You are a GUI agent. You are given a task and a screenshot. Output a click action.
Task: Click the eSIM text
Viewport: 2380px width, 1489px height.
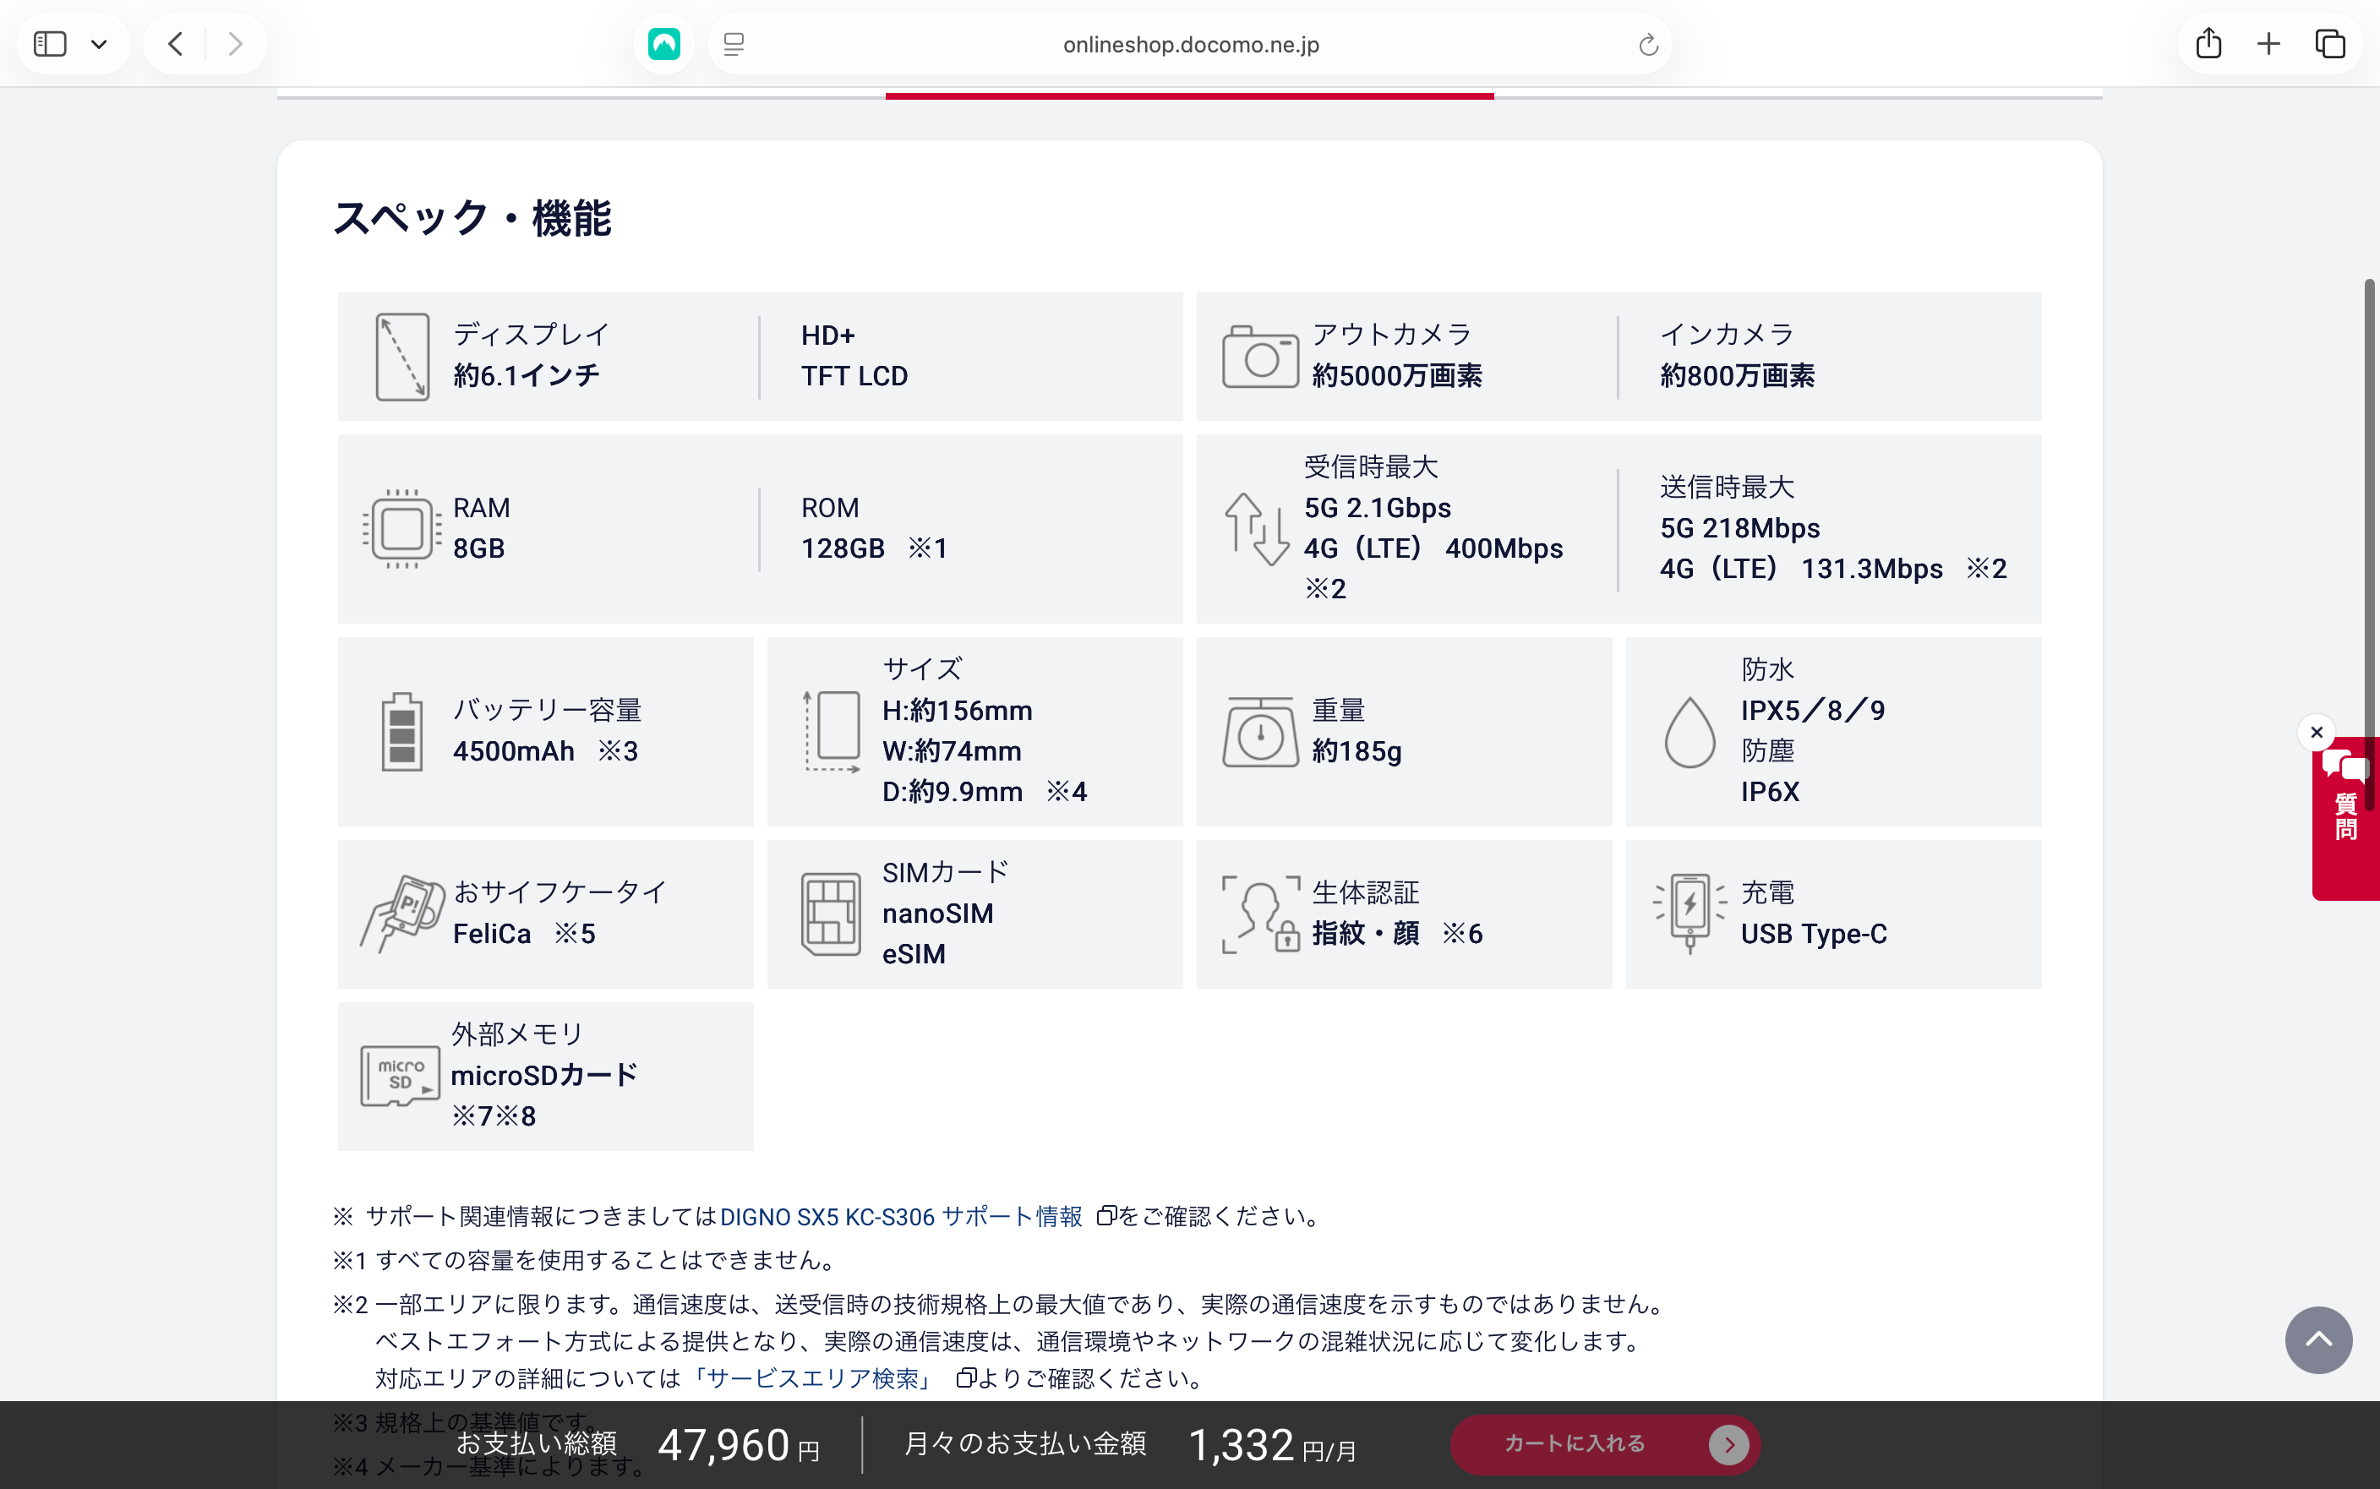(x=914, y=954)
